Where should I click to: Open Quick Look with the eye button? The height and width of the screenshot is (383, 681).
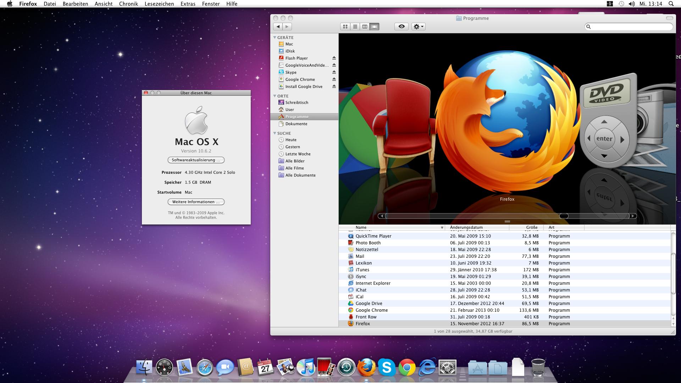402,27
